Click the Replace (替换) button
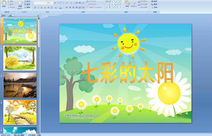This screenshot has height=136, width=212. [155, 5]
